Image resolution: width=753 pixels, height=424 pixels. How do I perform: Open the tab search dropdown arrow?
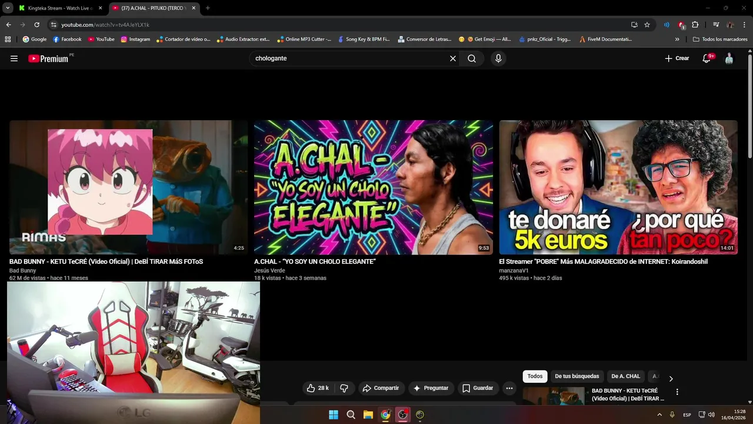(x=8, y=8)
